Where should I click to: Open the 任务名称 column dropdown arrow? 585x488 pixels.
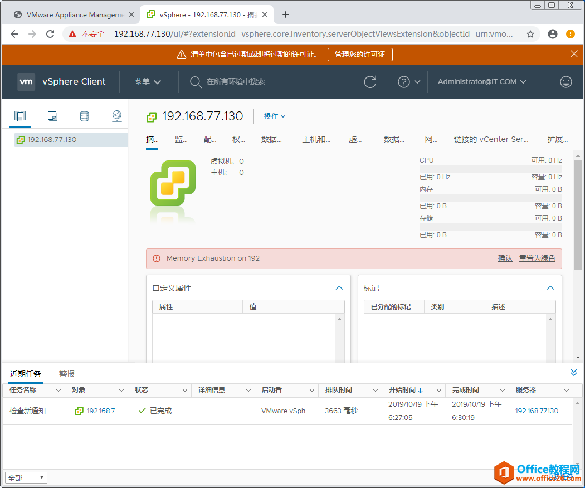(x=58, y=391)
